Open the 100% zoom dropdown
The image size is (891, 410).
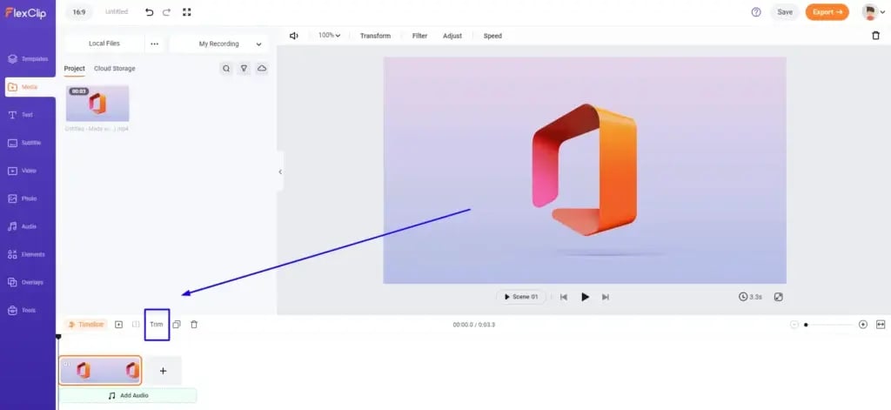[x=329, y=36]
